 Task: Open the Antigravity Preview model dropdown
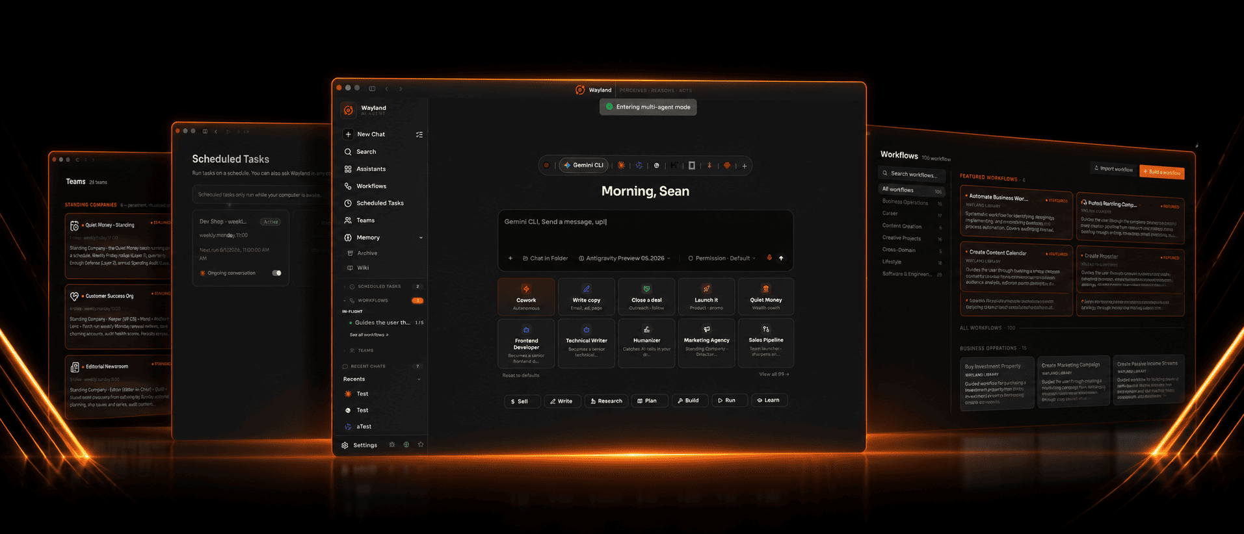coord(624,258)
